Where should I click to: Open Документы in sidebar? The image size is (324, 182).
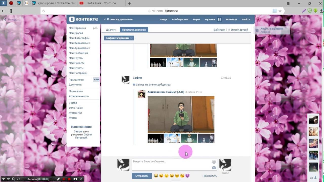click(75, 85)
